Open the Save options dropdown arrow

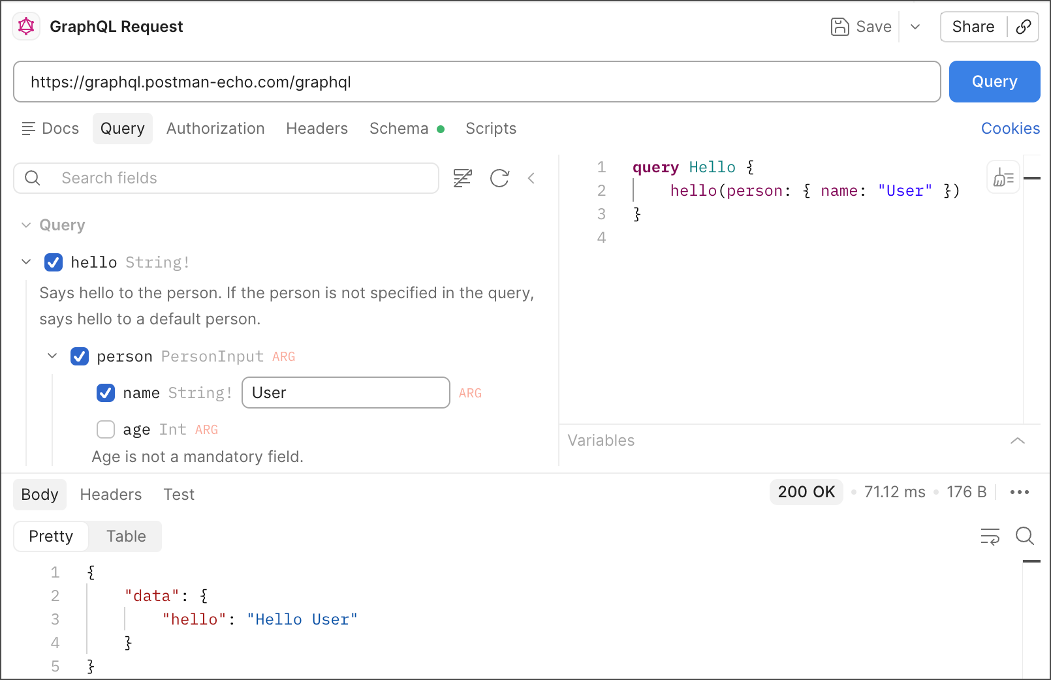point(915,27)
